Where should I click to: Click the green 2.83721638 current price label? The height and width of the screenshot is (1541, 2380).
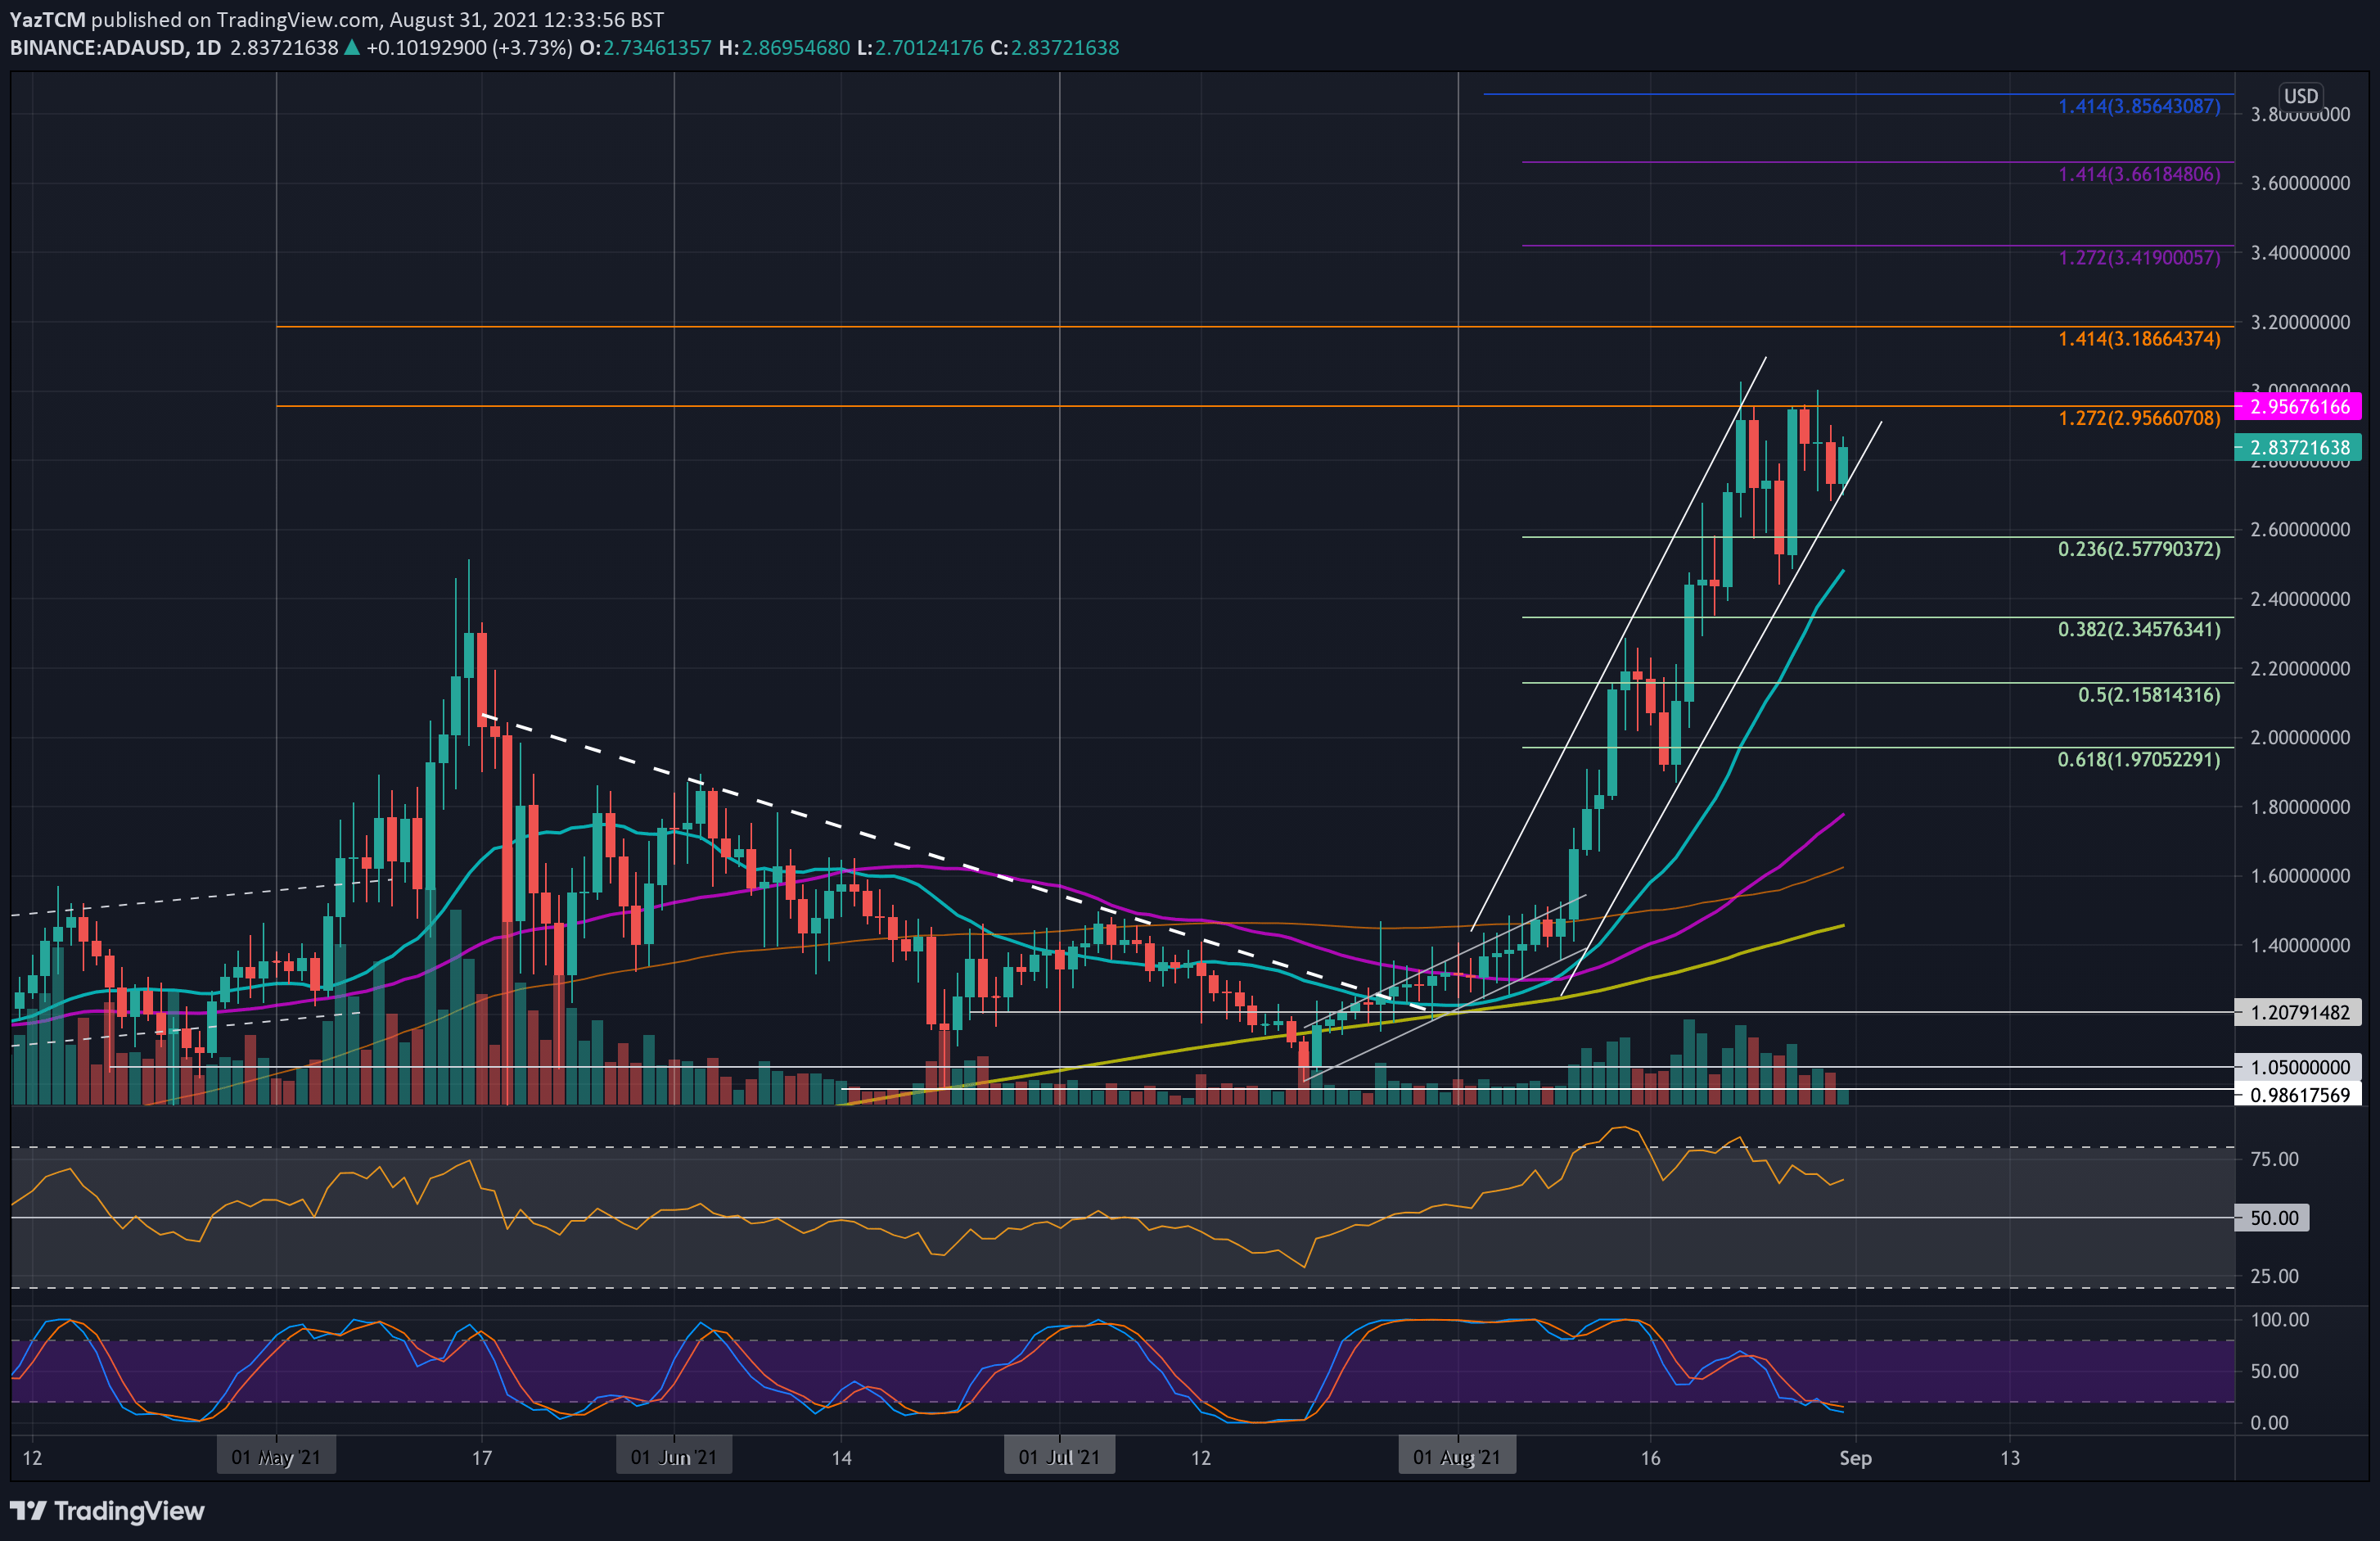point(2298,447)
